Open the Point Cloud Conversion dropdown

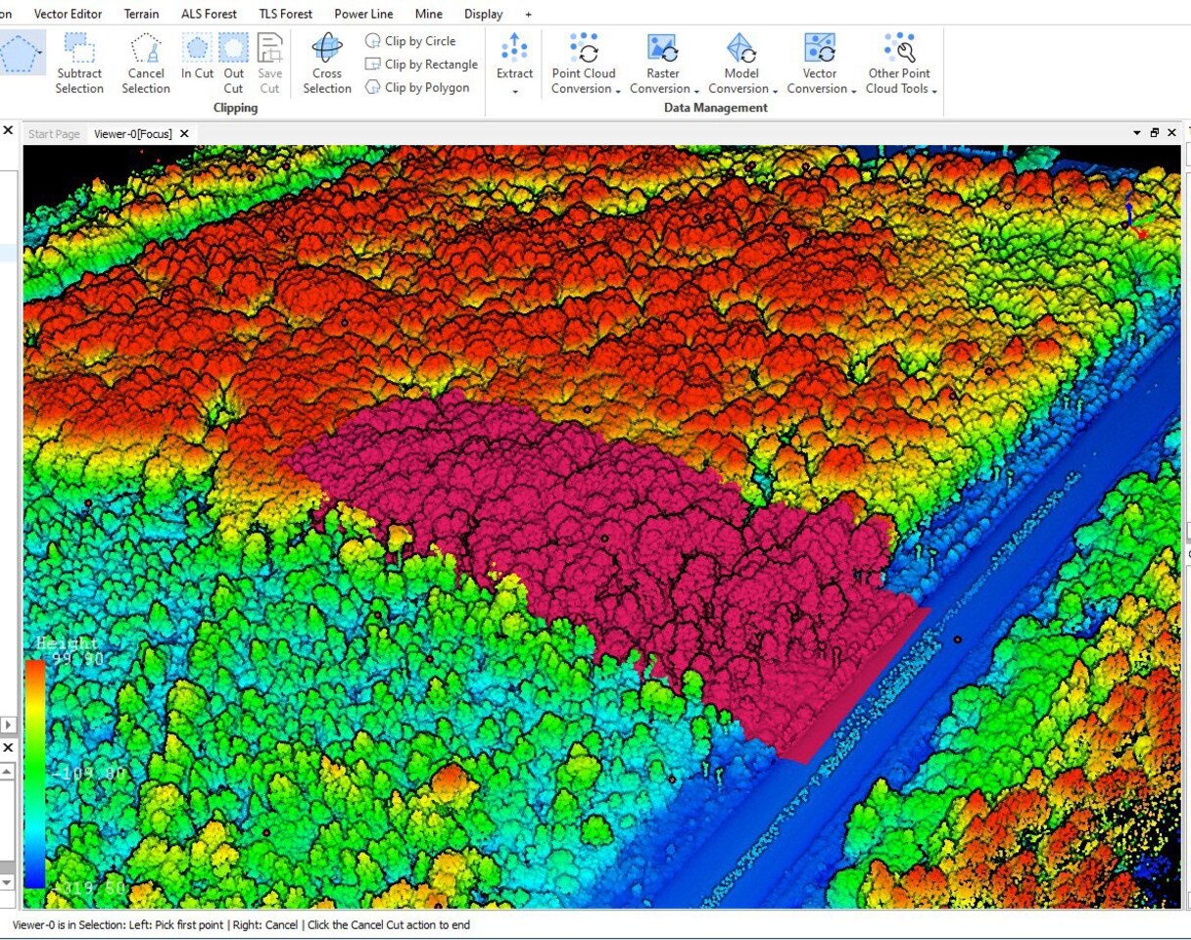point(585,65)
